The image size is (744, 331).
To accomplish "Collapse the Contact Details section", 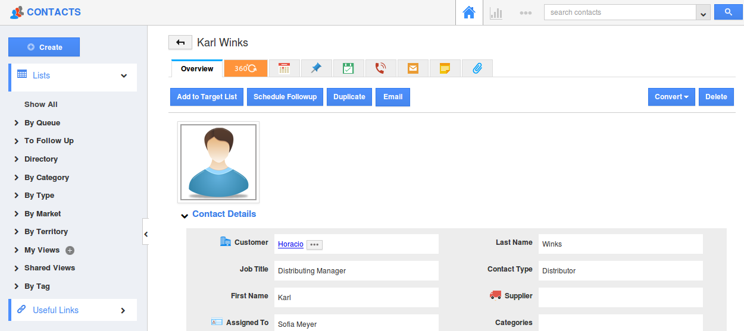I will (x=185, y=215).
